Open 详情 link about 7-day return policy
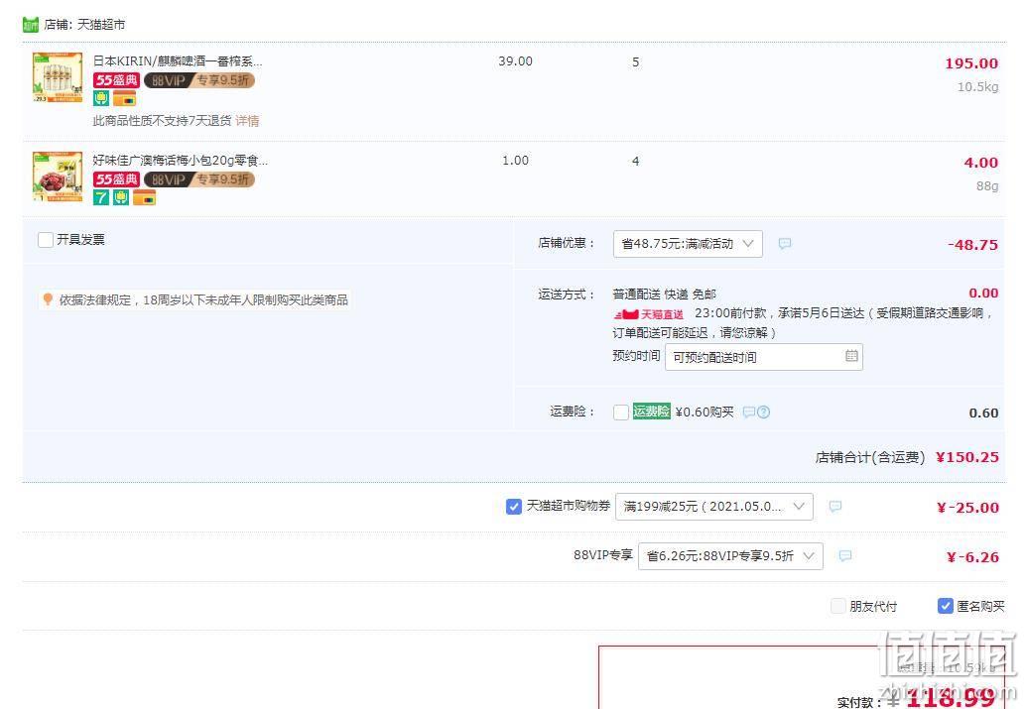Image resolution: width=1026 pixels, height=709 pixels. (247, 121)
